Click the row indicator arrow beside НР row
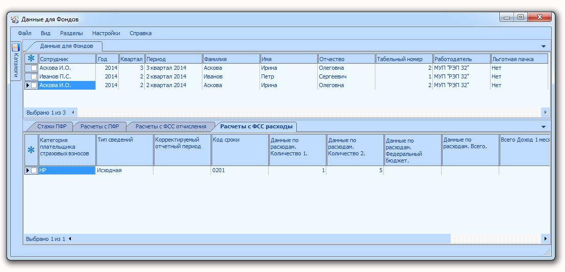The image size is (565, 272). click(28, 171)
